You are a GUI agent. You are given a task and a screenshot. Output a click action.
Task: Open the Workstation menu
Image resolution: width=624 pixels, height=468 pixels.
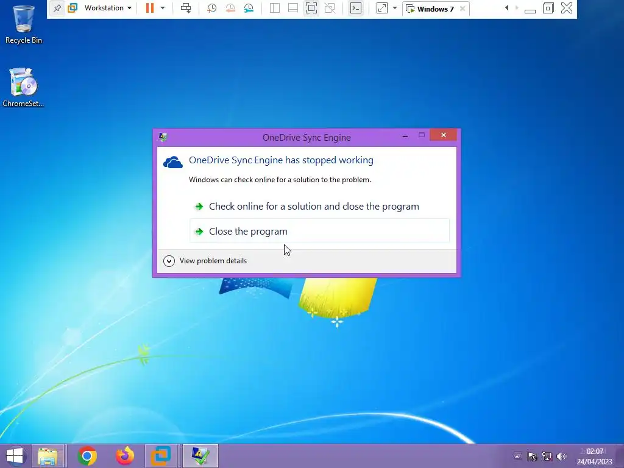click(107, 8)
